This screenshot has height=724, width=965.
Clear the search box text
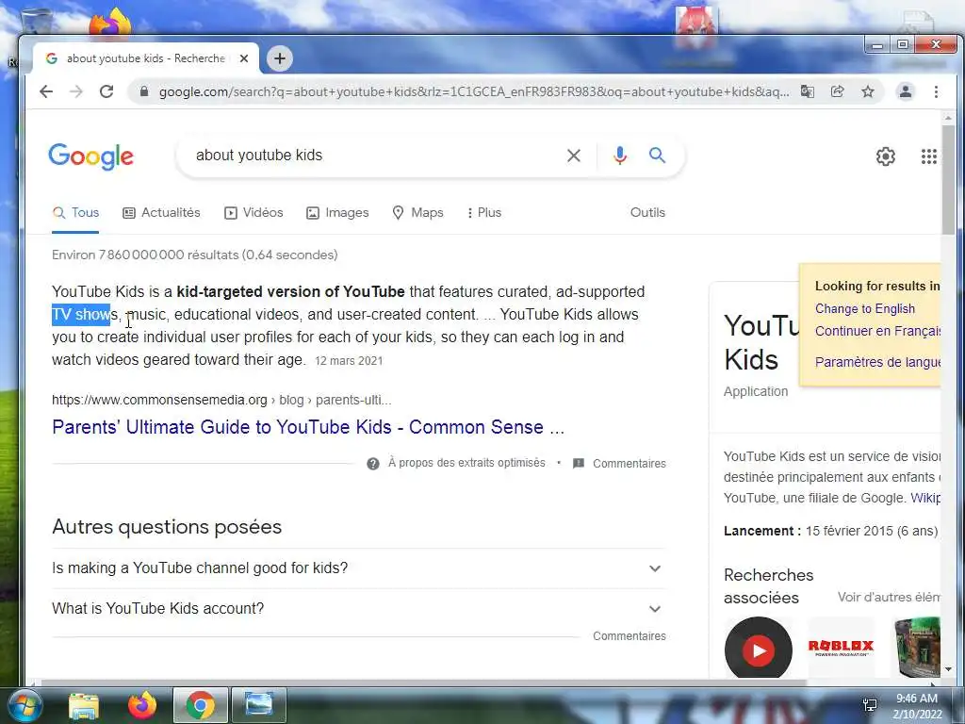tap(574, 156)
